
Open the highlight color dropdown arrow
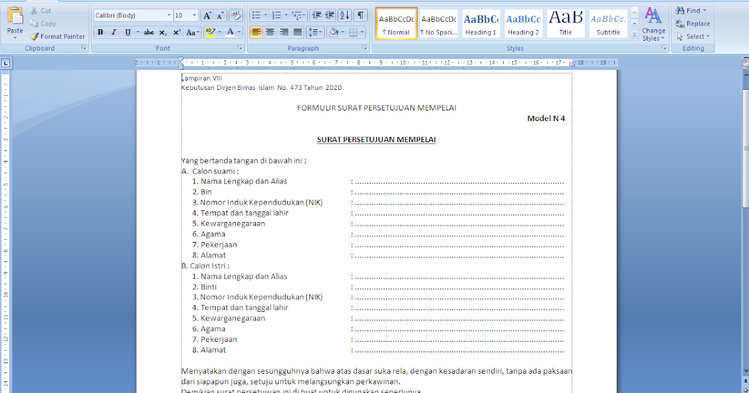(x=219, y=32)
